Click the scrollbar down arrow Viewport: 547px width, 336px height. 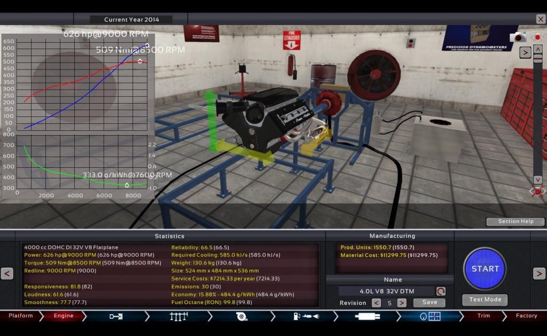537,179
